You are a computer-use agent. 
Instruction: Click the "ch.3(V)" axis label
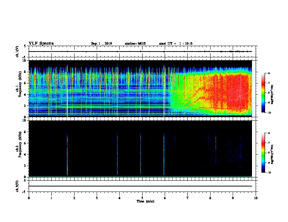17,186
